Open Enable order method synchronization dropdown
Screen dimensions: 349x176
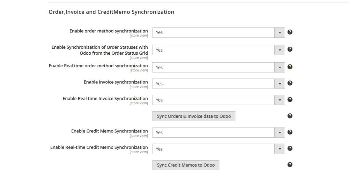point(218,32)
